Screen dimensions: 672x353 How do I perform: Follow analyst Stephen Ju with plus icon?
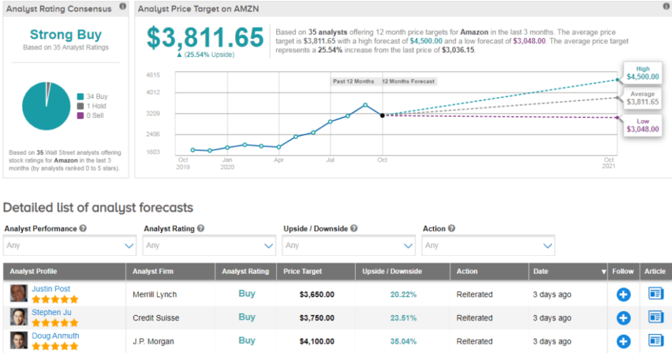coord(623,318)
